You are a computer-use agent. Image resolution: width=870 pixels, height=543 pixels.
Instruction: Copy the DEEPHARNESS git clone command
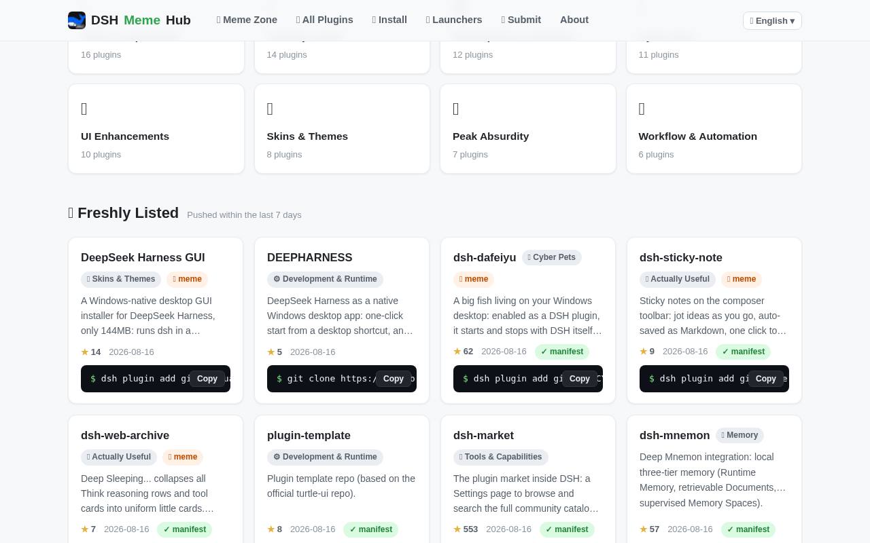tap(394, 379)
